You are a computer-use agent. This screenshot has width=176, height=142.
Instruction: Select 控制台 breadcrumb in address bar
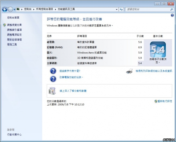point(28,9)
